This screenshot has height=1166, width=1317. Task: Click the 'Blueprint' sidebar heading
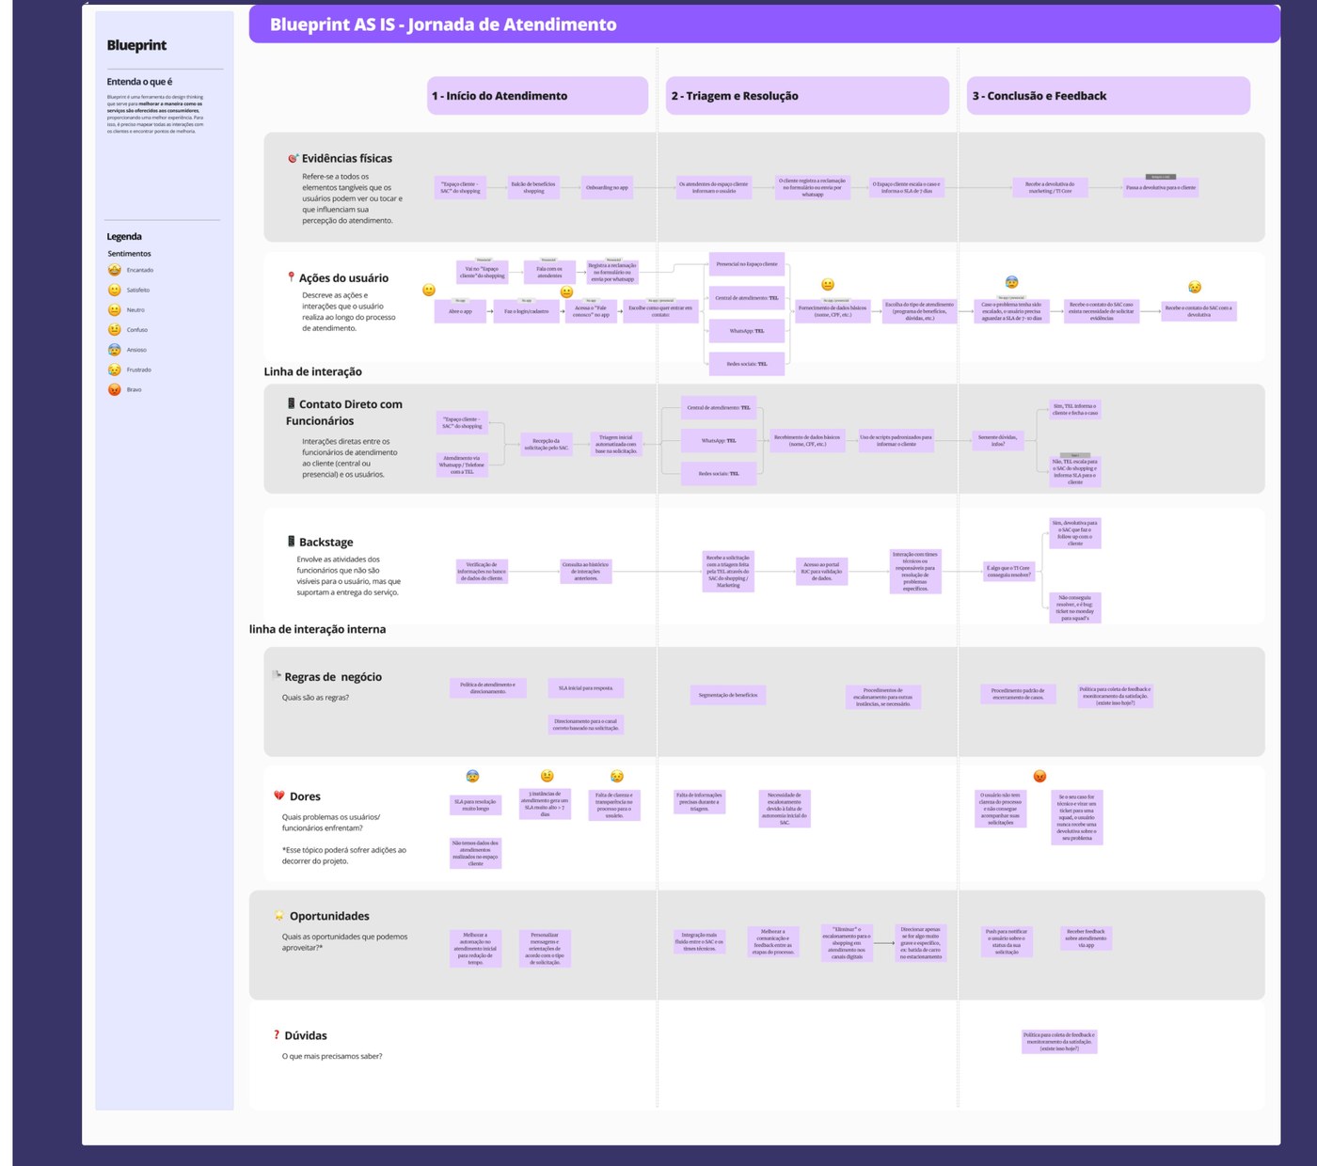(x=136, y=45)
